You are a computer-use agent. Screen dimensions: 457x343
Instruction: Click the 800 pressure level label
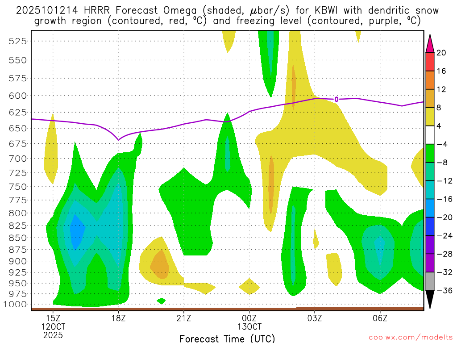pos(17,213)
